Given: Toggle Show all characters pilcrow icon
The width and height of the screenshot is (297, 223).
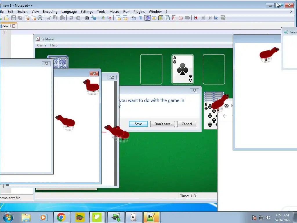Looking at the screenshot, I should tap(141, 18).
